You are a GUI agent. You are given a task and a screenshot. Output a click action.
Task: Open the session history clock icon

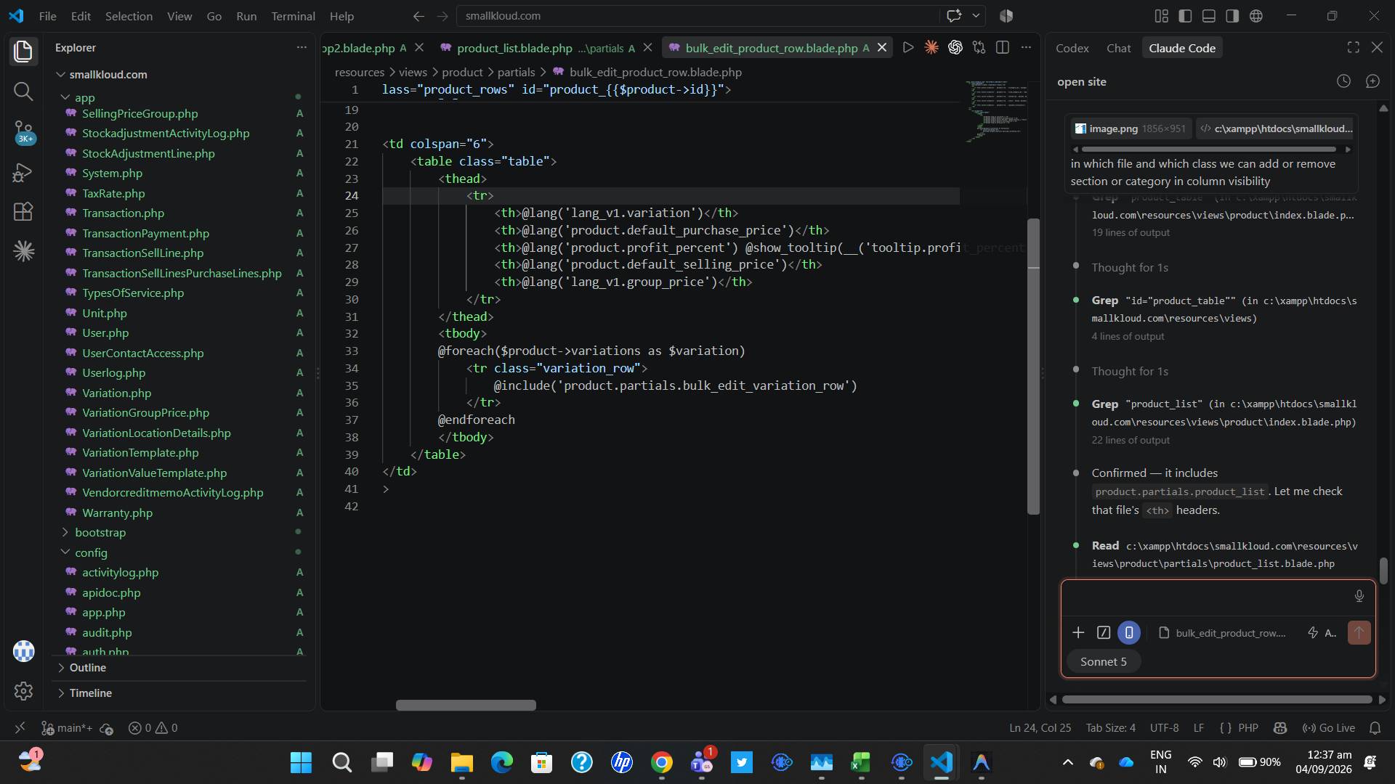point(1343,81)
